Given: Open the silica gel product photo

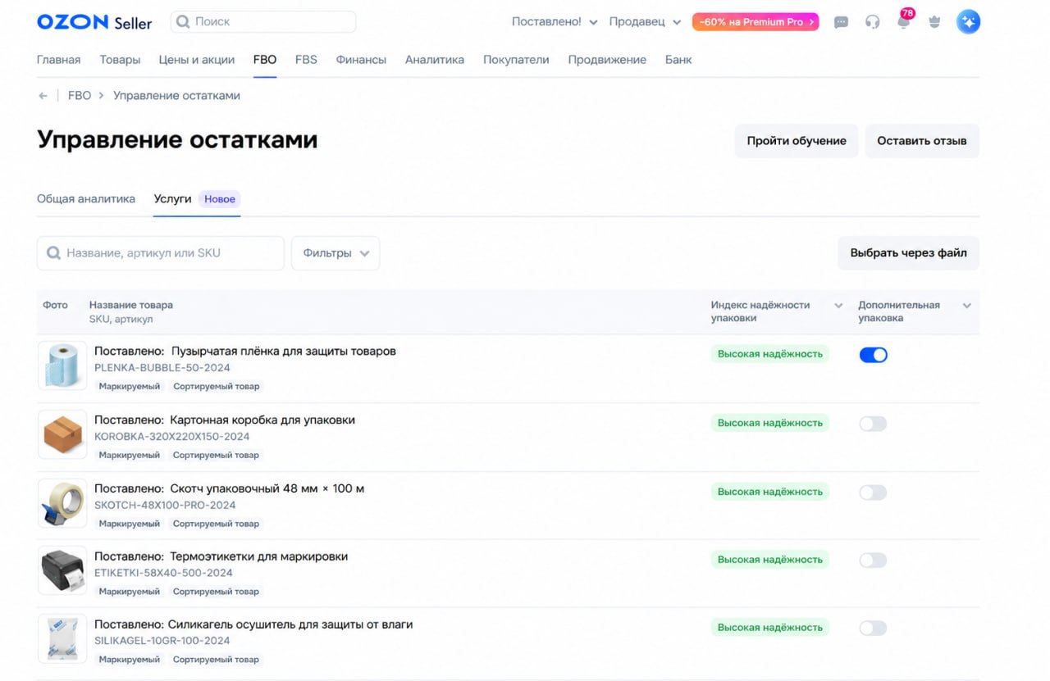Looking at the screenshot, I should click(x=62, y=638).
